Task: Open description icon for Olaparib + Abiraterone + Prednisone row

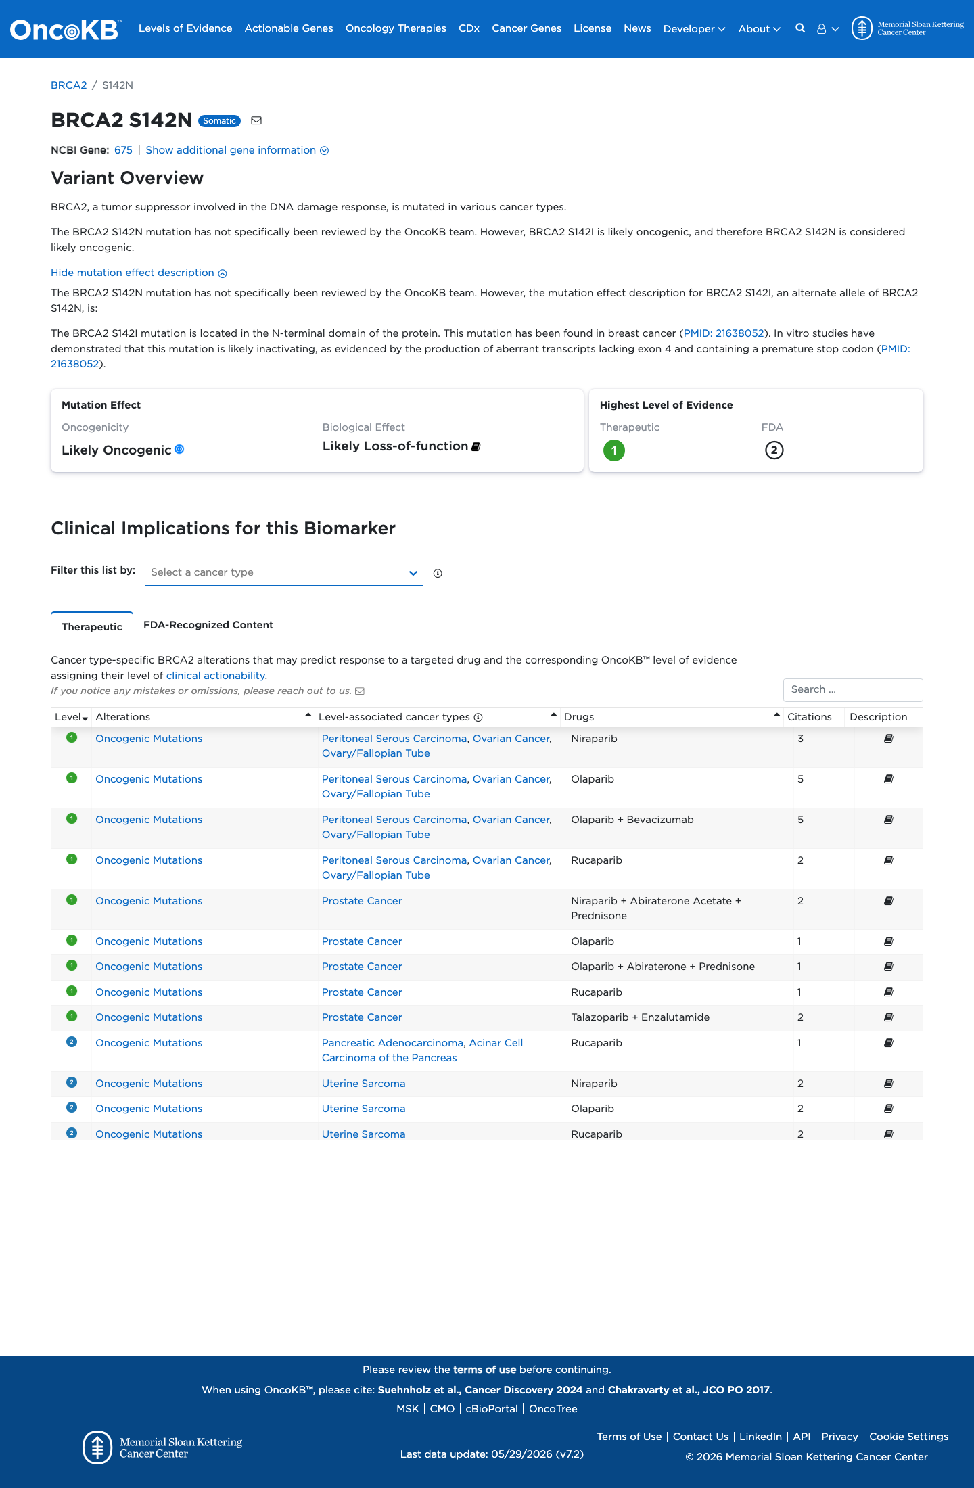Action: pyautogui.click(x=889, y=967)
